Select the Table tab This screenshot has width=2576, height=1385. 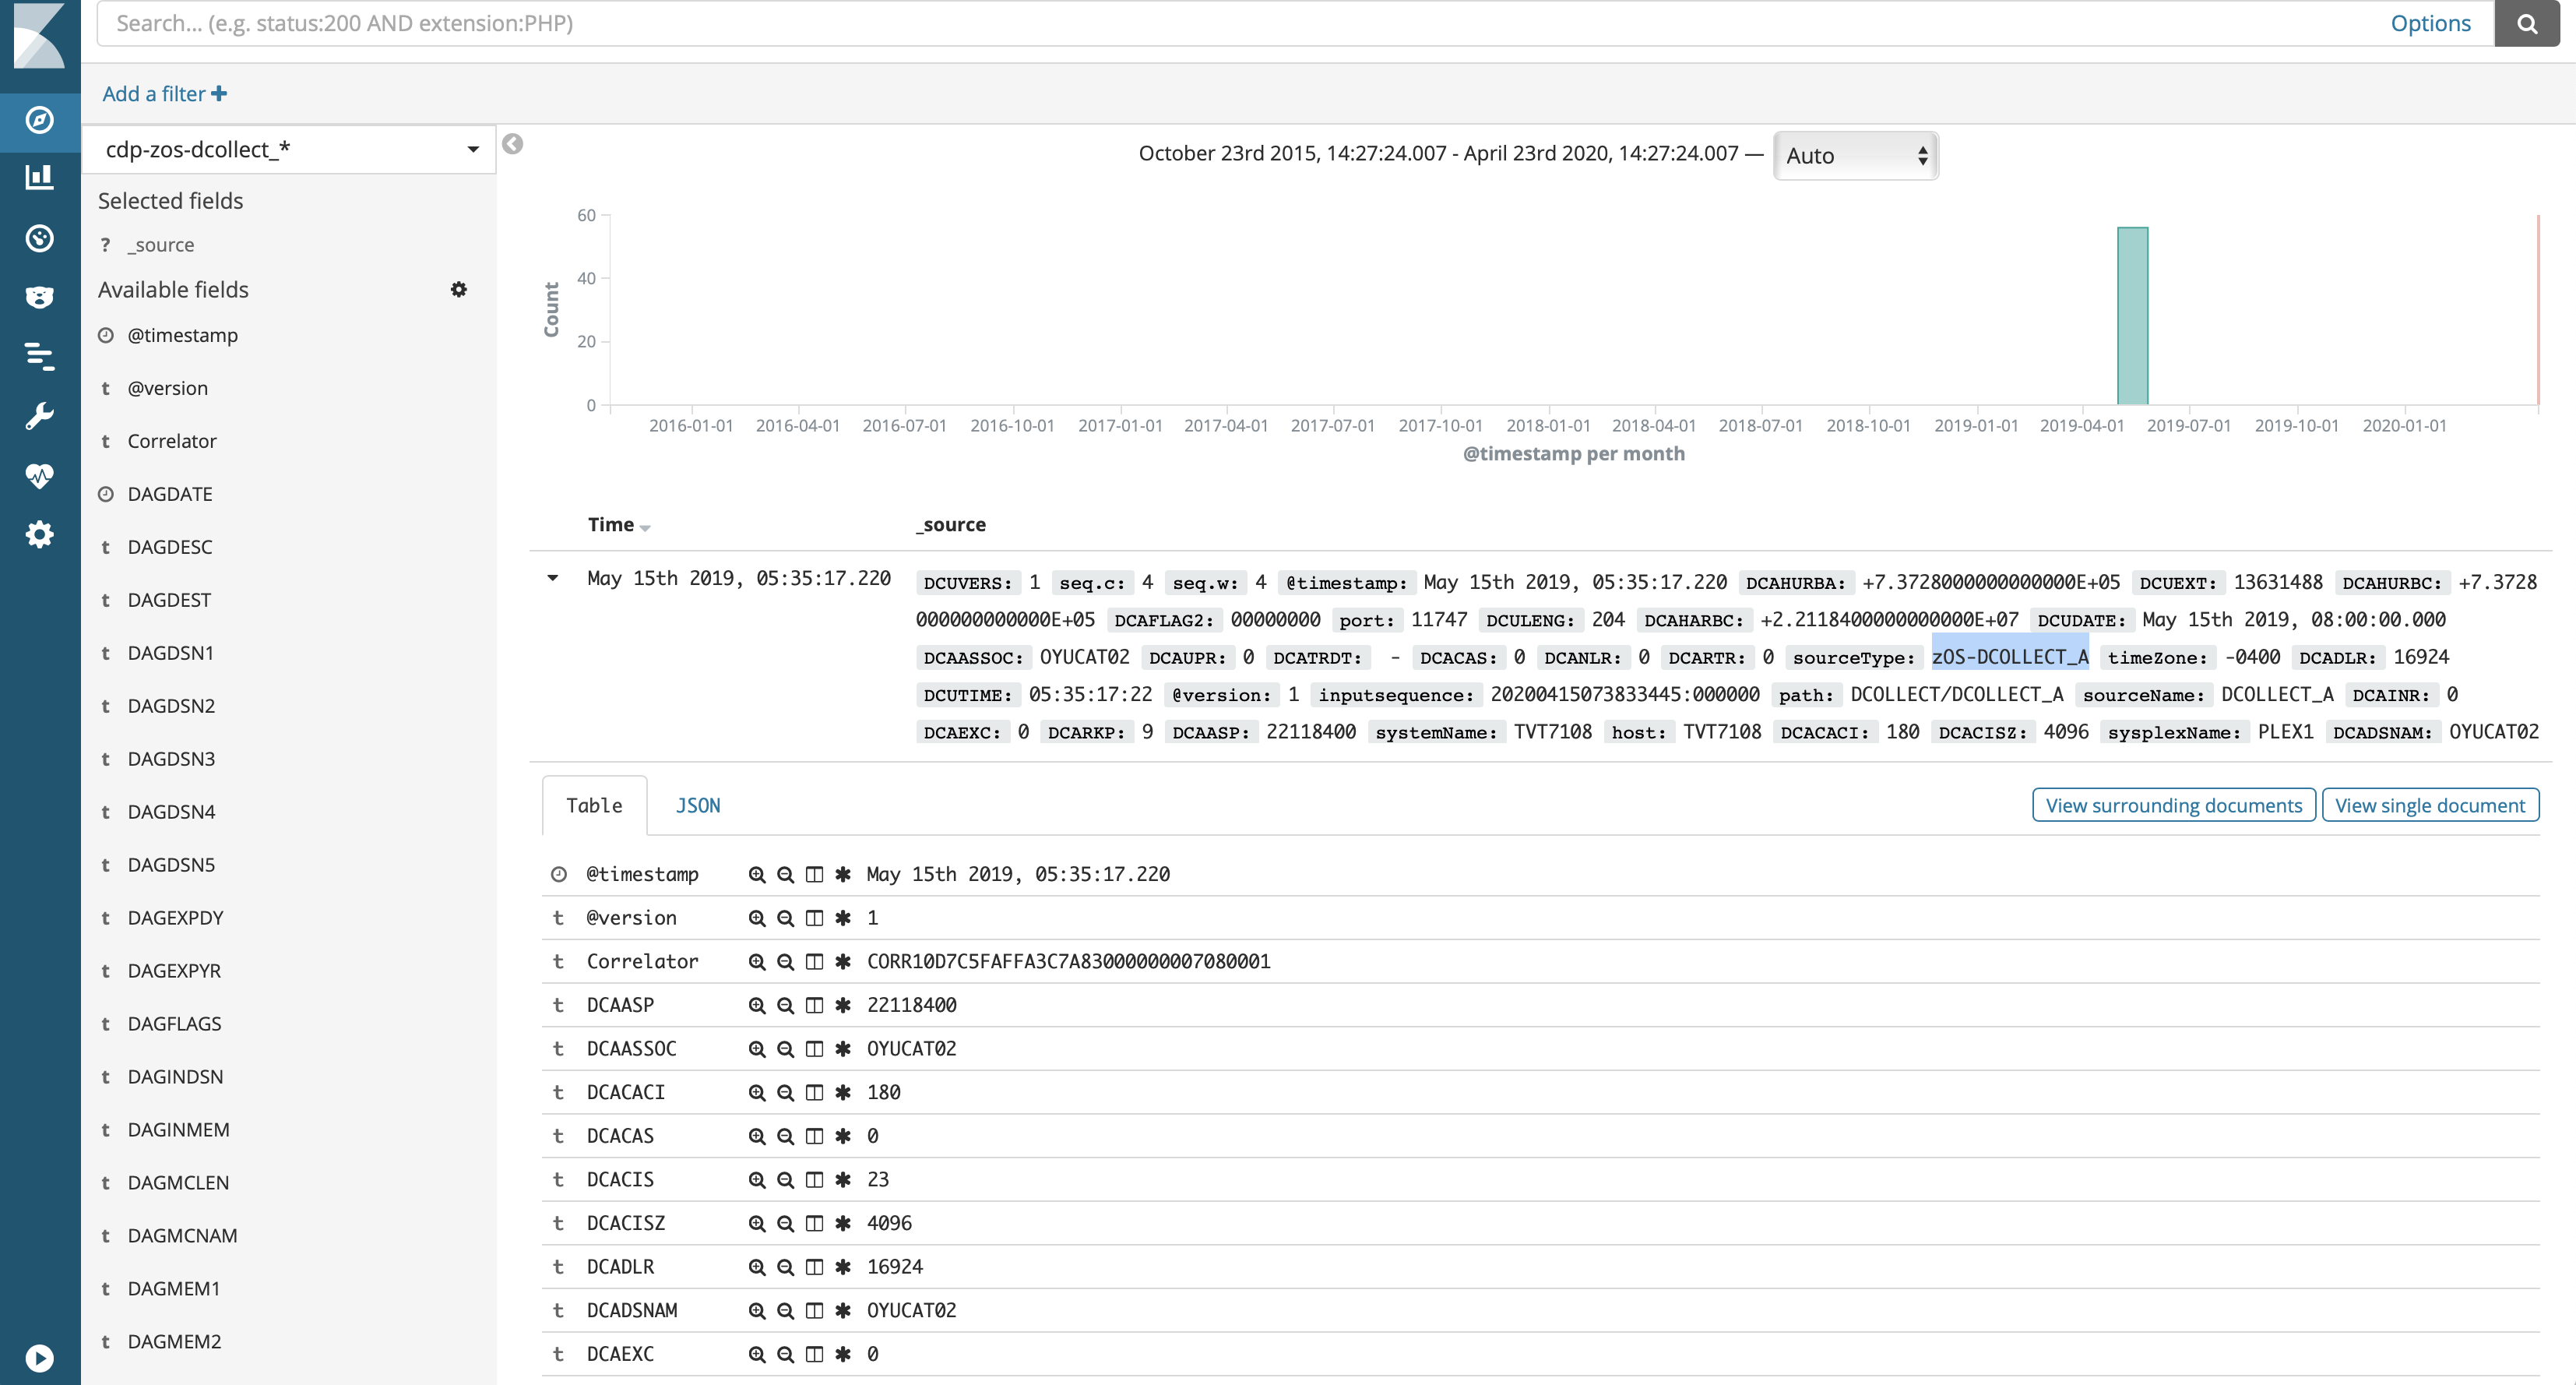(x=595, y=805)
